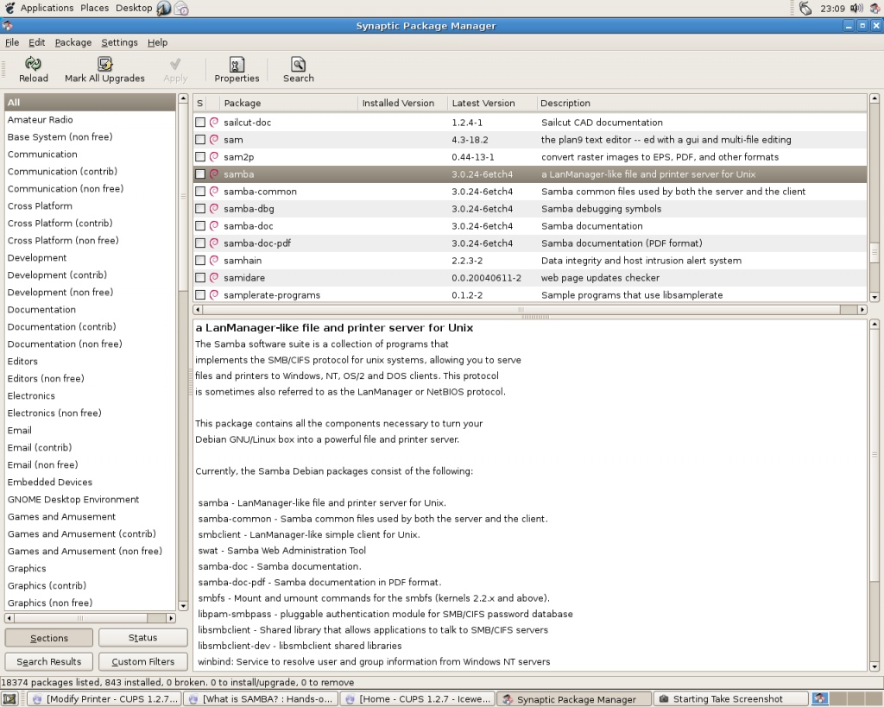884x707 pixels.
Task: Click the status icon for samplerate-programs
Action: coord(214,295)
